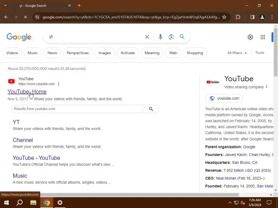Click the Google search input field
Screen dimensions: 278x208
[x=96, y=37]
